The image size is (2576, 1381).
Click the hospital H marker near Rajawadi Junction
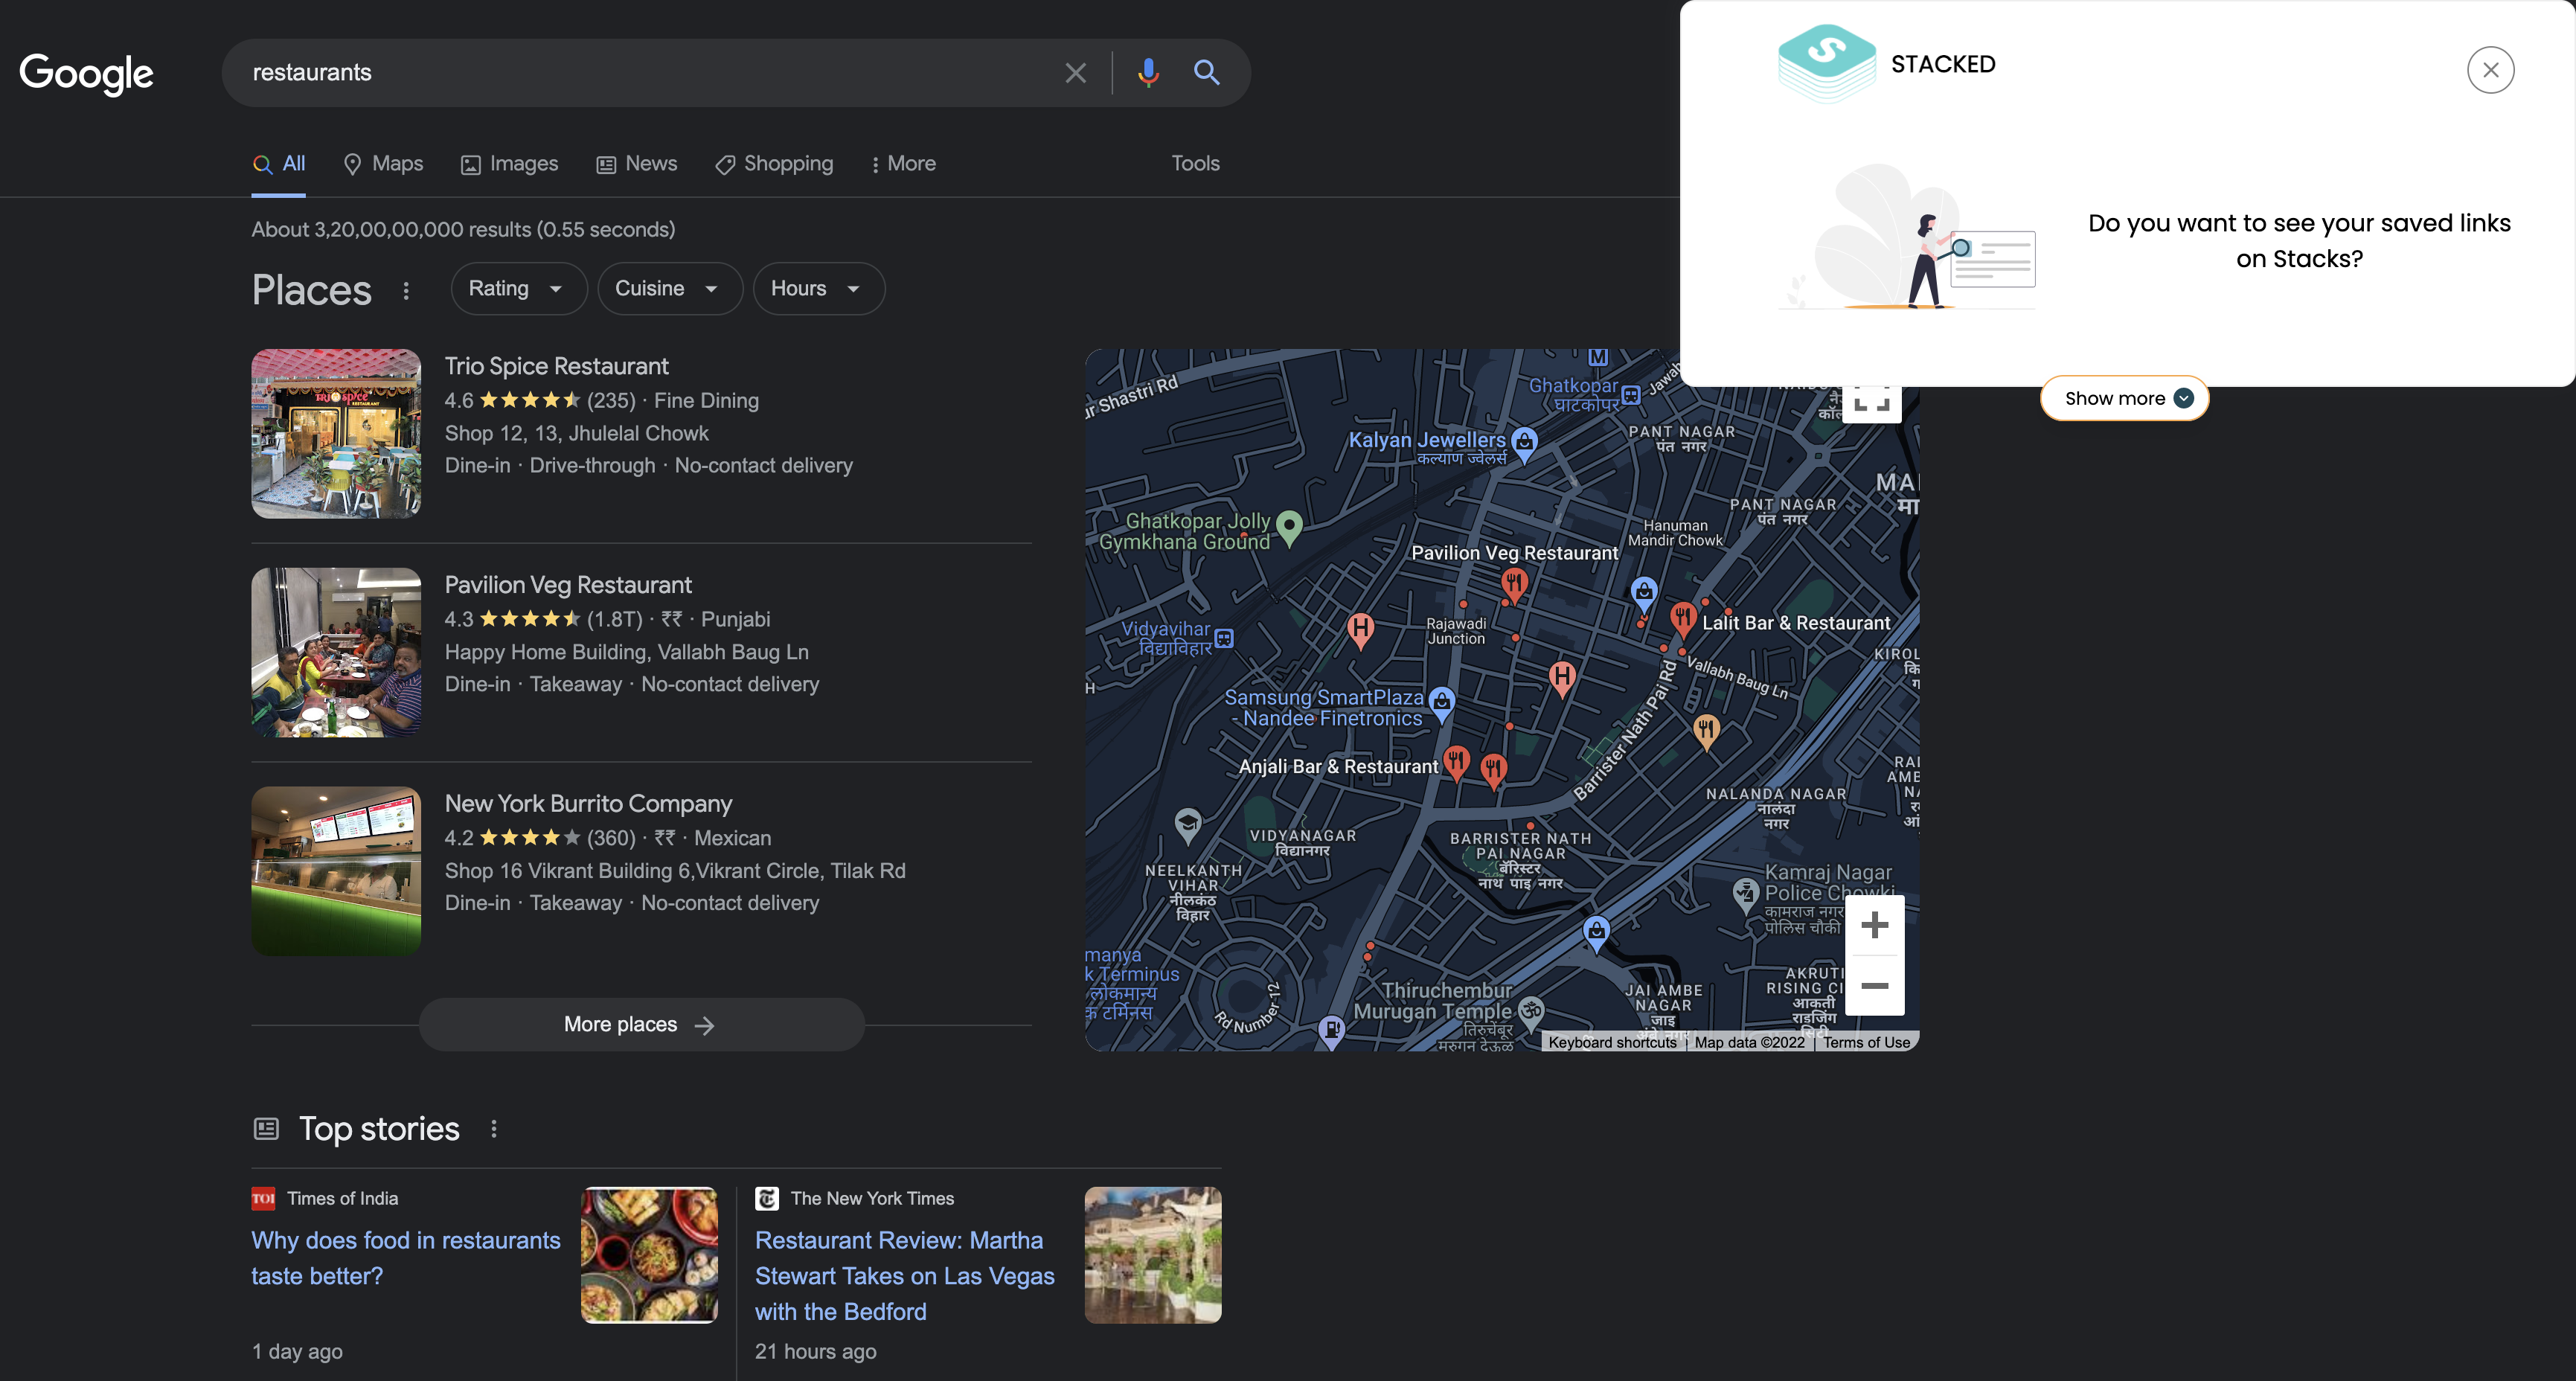[1360, 631]
